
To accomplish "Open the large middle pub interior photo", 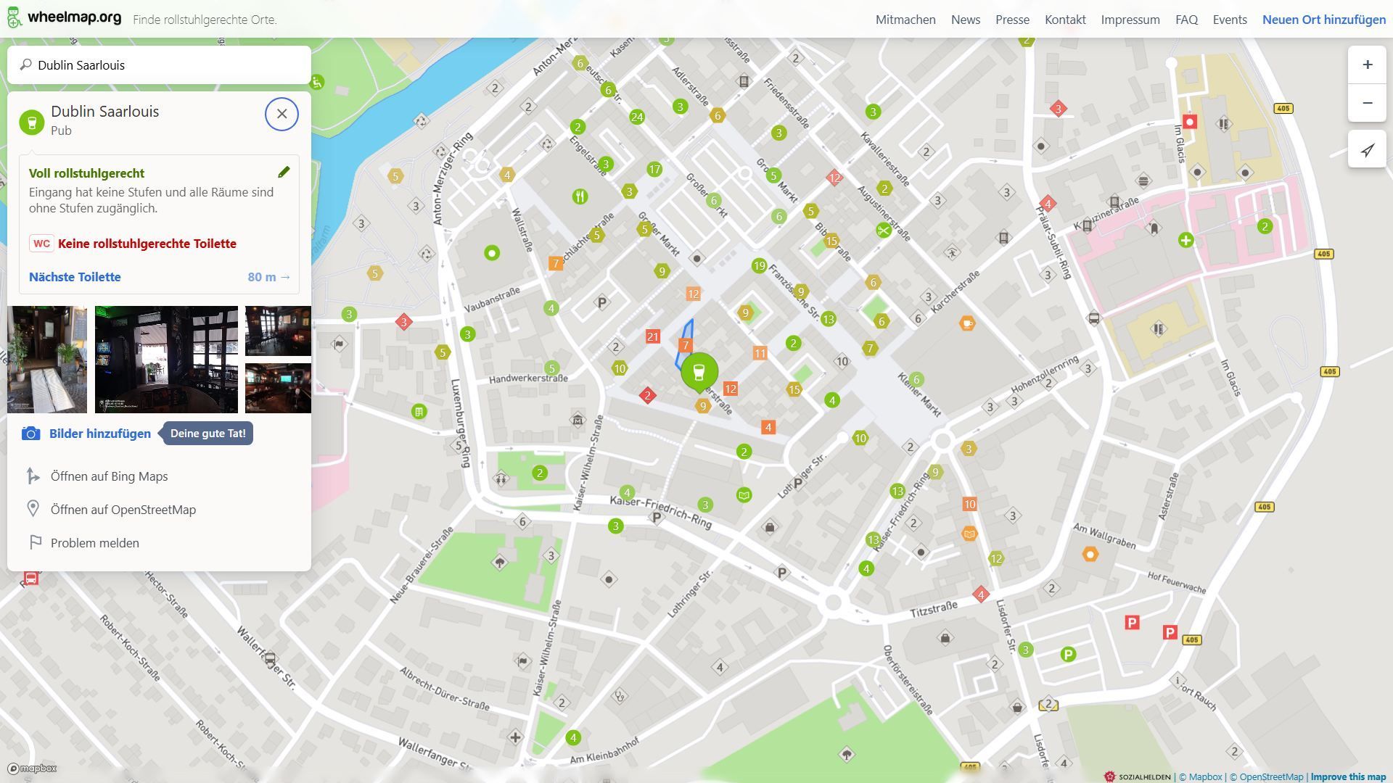I will [166, 360].
